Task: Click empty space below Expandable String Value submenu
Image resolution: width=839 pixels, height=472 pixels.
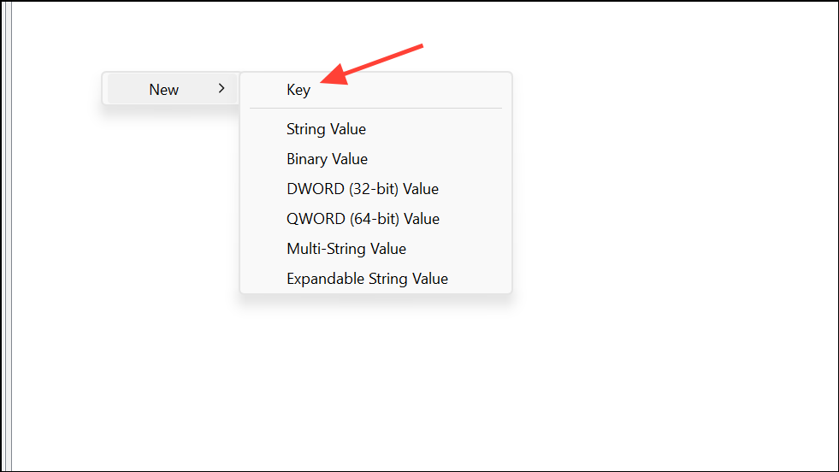Action: tap(376, 376)
